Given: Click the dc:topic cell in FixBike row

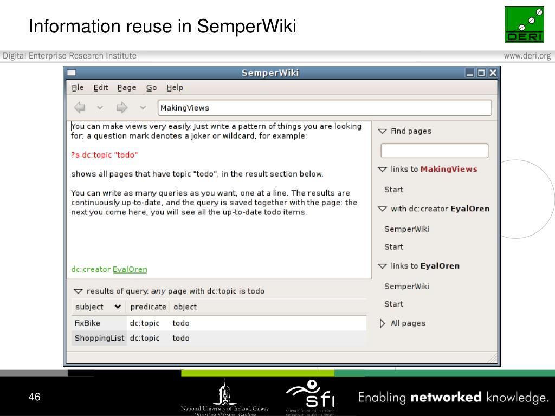Looking at the screenshot, I should 144,323.
